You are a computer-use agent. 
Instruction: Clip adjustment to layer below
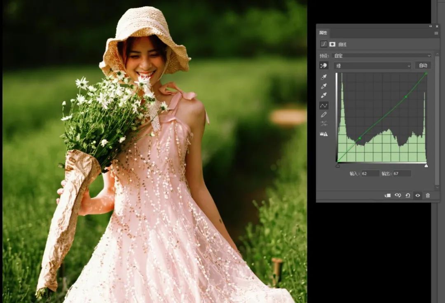(x=387, y=195)
